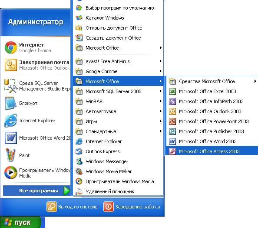Viewport: 258px width, 228px height.
Task: Click the Блокнот notepad icon
Action: pyautogui.click(x=10, y=103)
